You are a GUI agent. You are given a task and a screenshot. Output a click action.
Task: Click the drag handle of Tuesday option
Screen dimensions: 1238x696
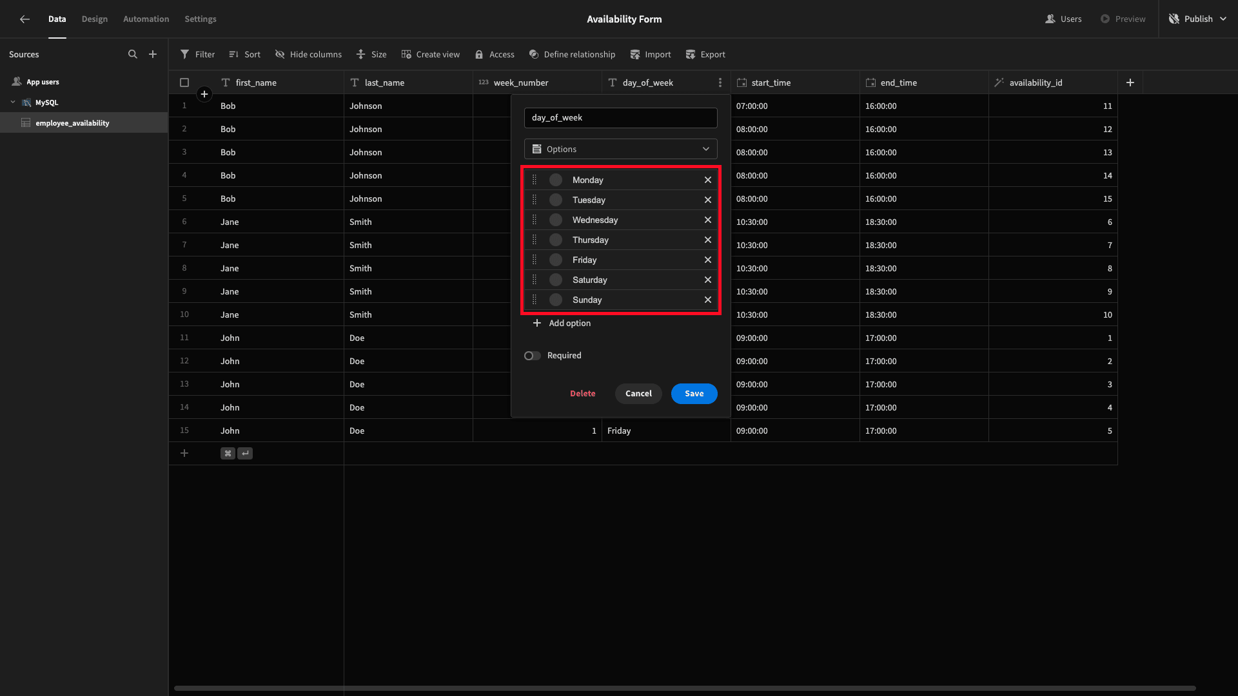point(535,200)
